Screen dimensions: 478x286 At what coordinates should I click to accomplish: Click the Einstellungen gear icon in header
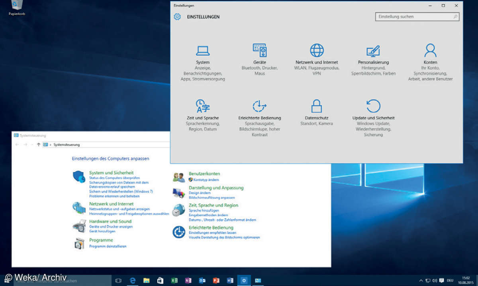tap(177, 17)
